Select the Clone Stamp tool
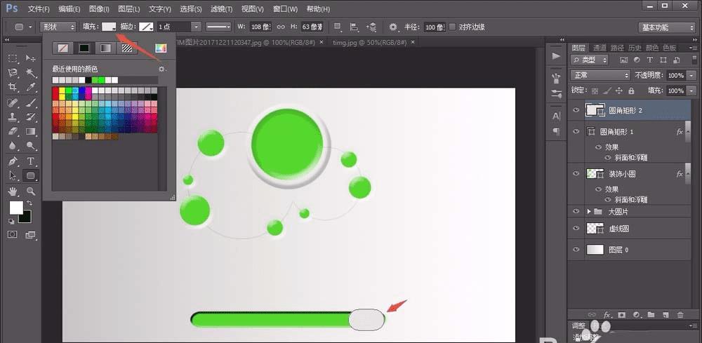The width and height of the screenshot is (702, 343). (13, 117)
